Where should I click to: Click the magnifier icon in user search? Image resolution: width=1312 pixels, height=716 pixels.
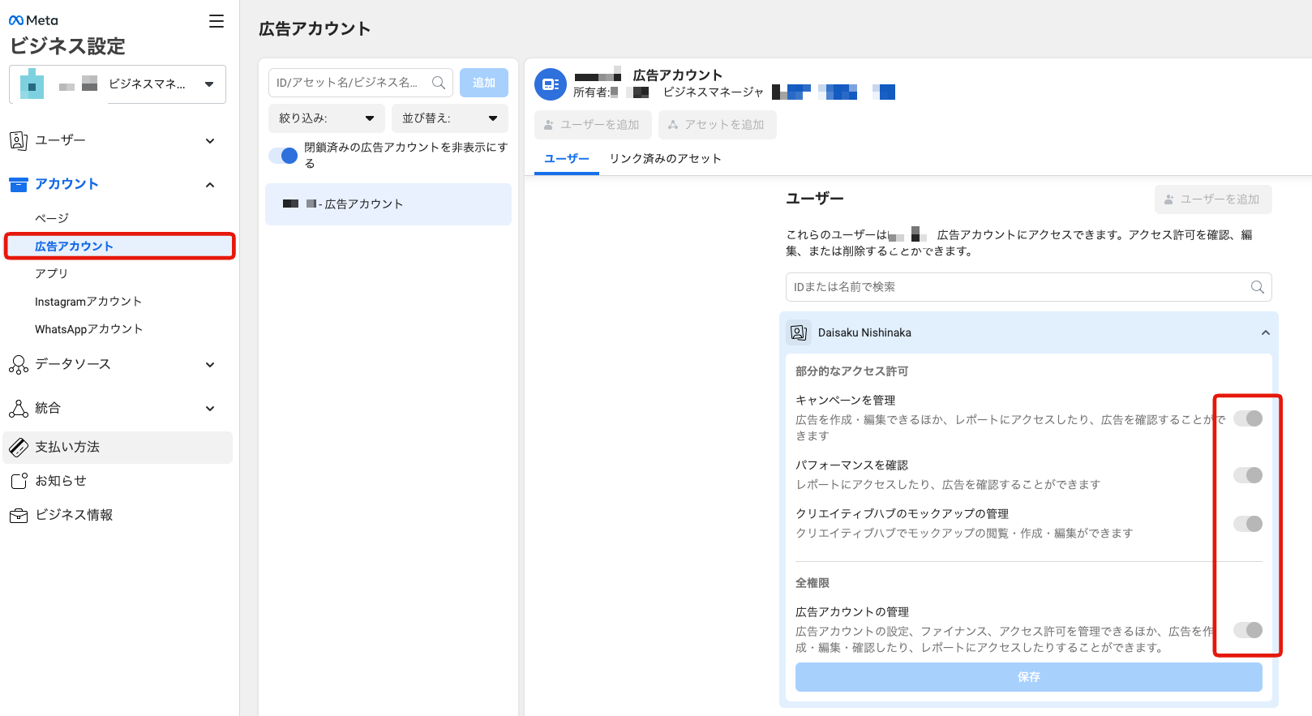[x=1258, y=287]
